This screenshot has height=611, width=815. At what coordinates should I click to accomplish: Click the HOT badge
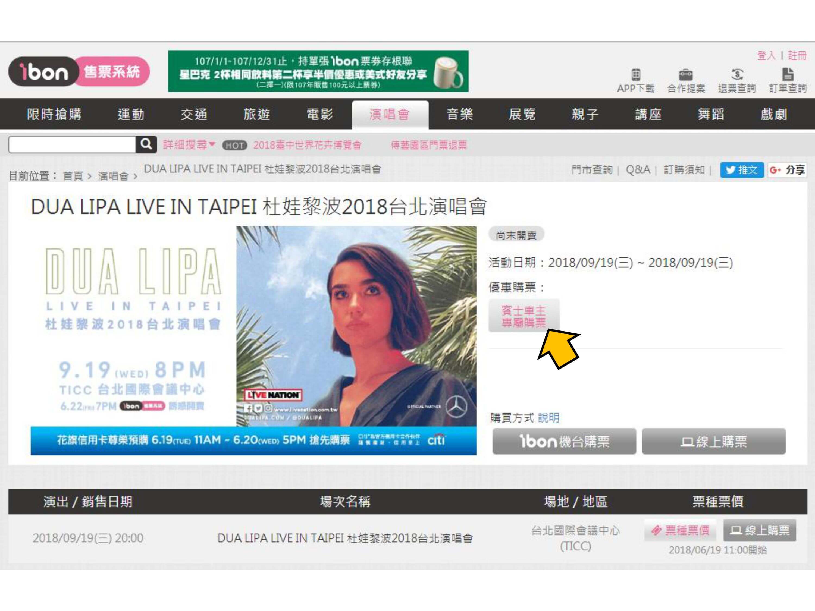point(234,146)
